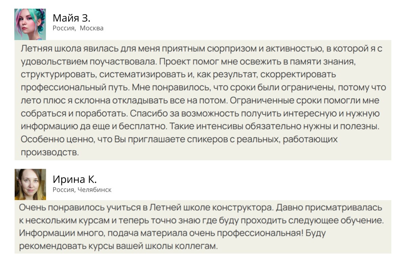Click the word производств ending Майя's review
Screen dimensions: 406x262
pos(50,152)
